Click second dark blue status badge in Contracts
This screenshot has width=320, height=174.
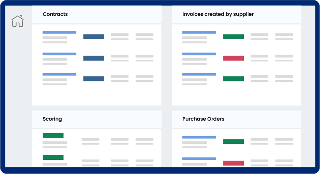pyautogui.click(x=94, y=58)
